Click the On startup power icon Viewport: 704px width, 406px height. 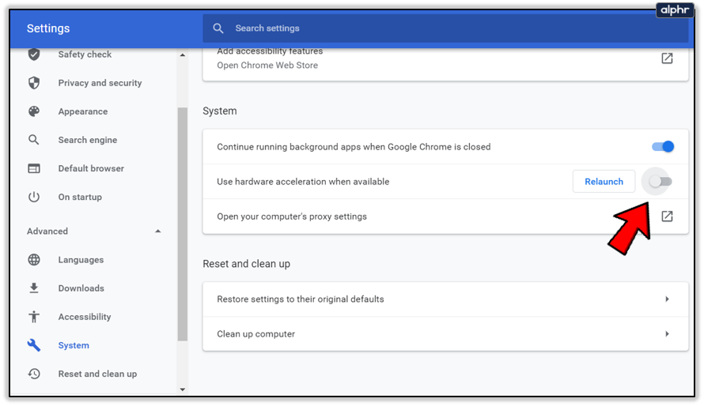click(x=34, y=197)
